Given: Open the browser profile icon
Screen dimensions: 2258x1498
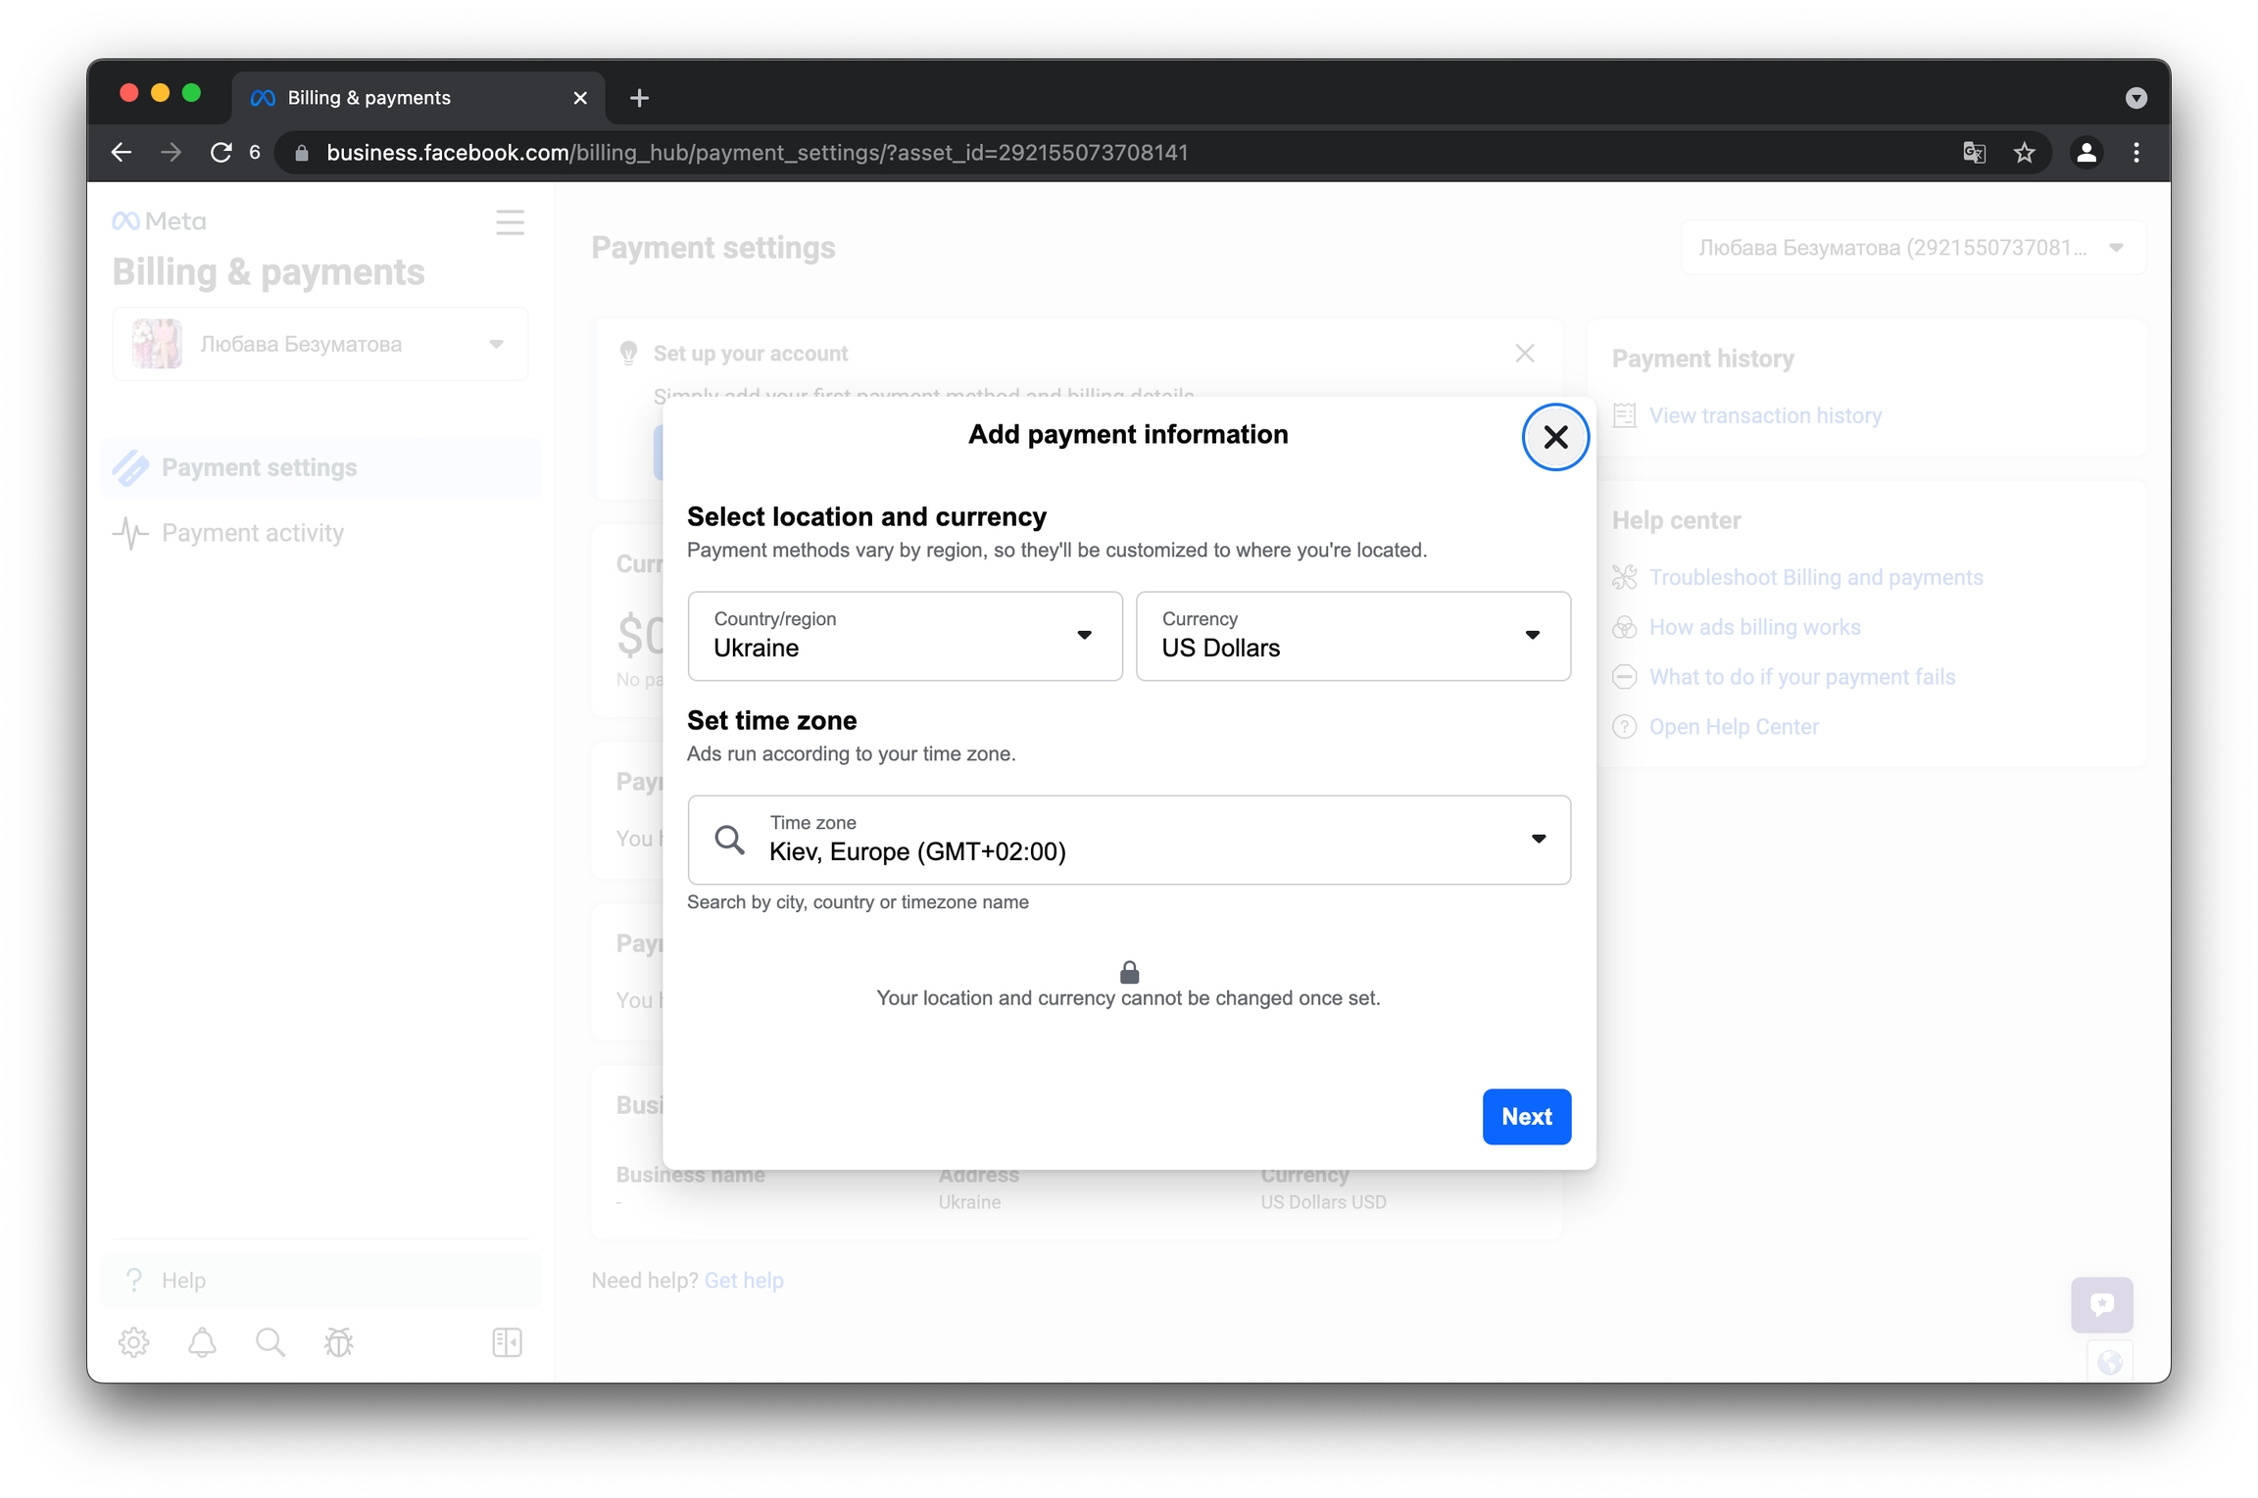Looking at the screenshot, I should (2086, 152).
